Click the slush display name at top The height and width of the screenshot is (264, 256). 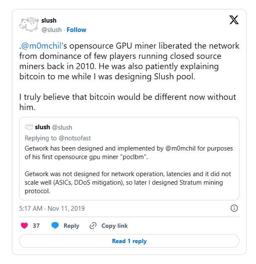coord(49,20)
